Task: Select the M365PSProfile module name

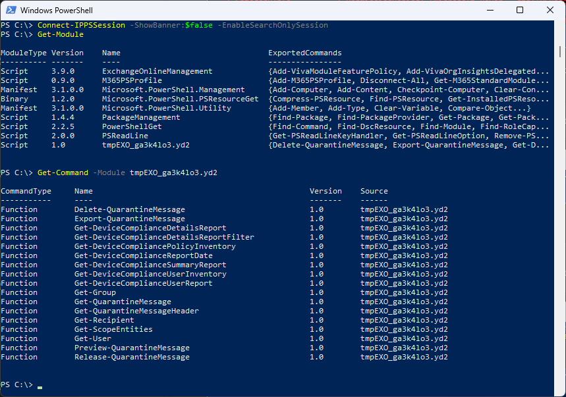Action: pyautogui.click(x=132, y=81)
